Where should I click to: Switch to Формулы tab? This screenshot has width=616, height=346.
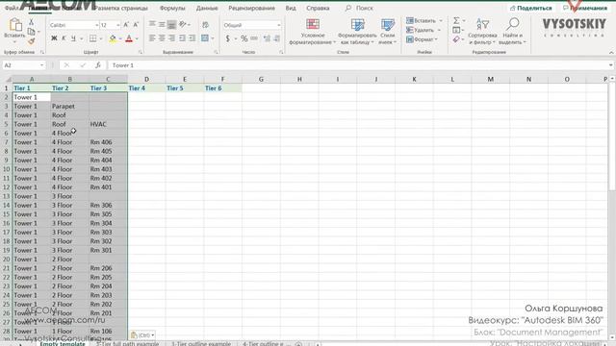click(172, 8)
